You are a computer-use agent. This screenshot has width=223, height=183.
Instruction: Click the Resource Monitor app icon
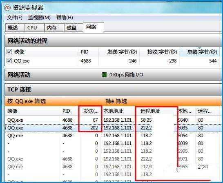click(x=7, y=8)
